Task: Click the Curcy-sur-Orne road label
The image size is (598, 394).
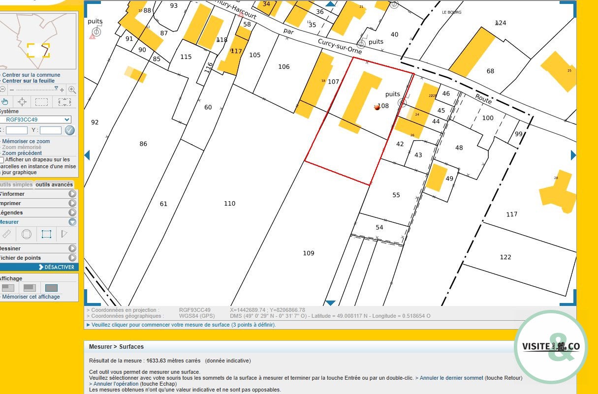Action: pos(340,47)
